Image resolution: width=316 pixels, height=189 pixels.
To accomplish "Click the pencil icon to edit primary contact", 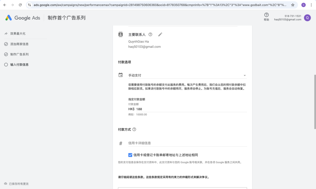I will (x=160, y=34).
